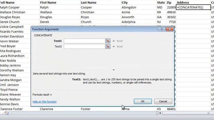Viewport: 214px width, 120px height.
Task: Select Randy Walton name cell
Action: pyautogui.click(x=15, y=99)
